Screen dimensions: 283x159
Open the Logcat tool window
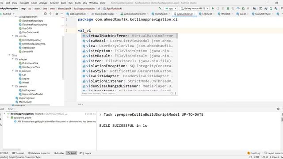click(x=85, y=153)
